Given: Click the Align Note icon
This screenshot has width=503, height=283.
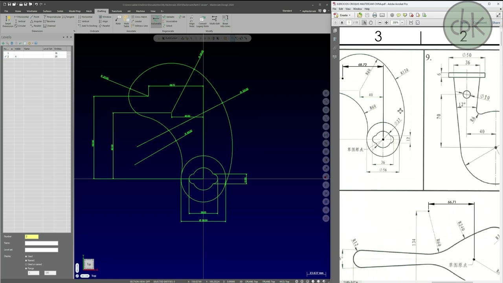Looking at the screenshot, I should (x=192, y=22).
